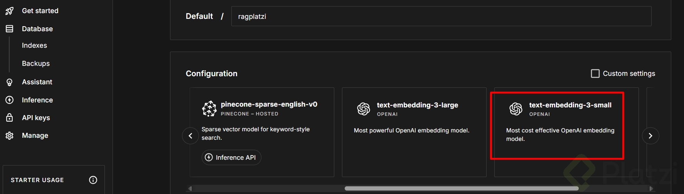Click the API keys lock icon
The image size is (684, 194).
(10, 118)
